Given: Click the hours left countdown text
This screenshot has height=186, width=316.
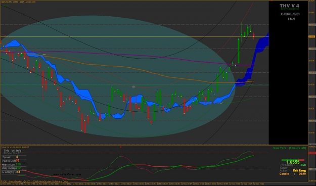Looking at the screenshot, I should [297, 148].
